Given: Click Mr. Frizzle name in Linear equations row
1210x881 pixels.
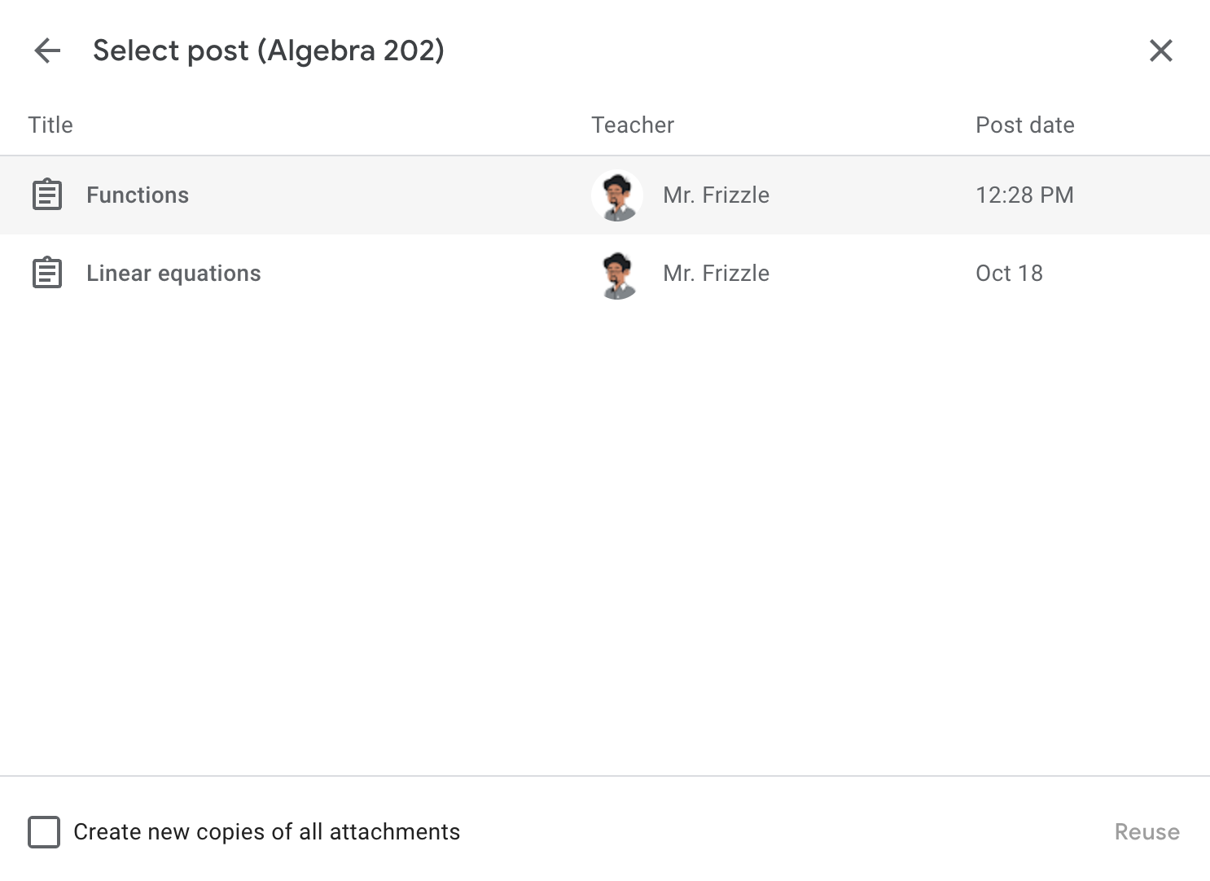Looking at the screenshot, I should 716,274.
